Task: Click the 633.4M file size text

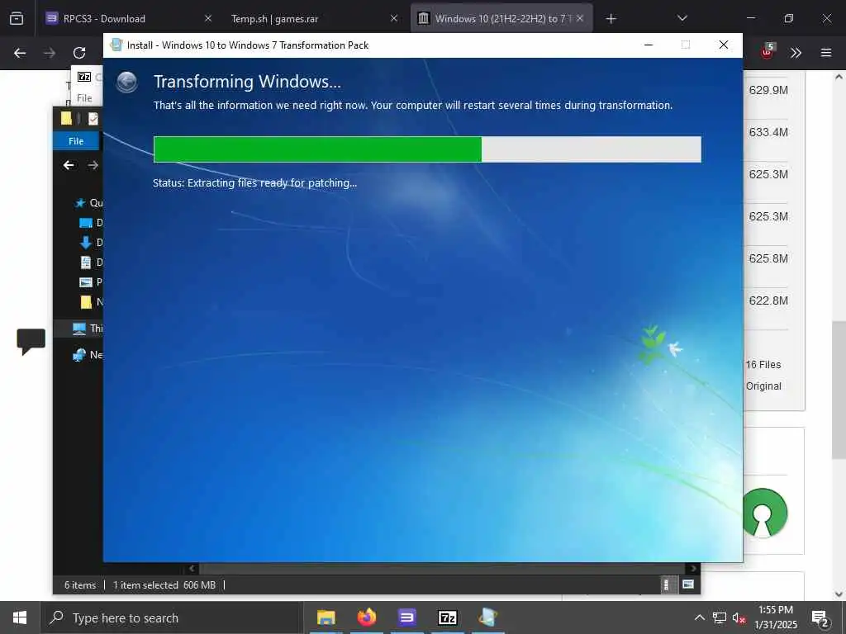Action: pos(768,132)
